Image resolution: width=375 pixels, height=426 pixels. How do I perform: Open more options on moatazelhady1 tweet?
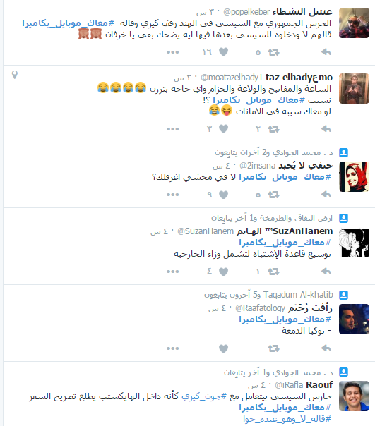click(173, 129)
